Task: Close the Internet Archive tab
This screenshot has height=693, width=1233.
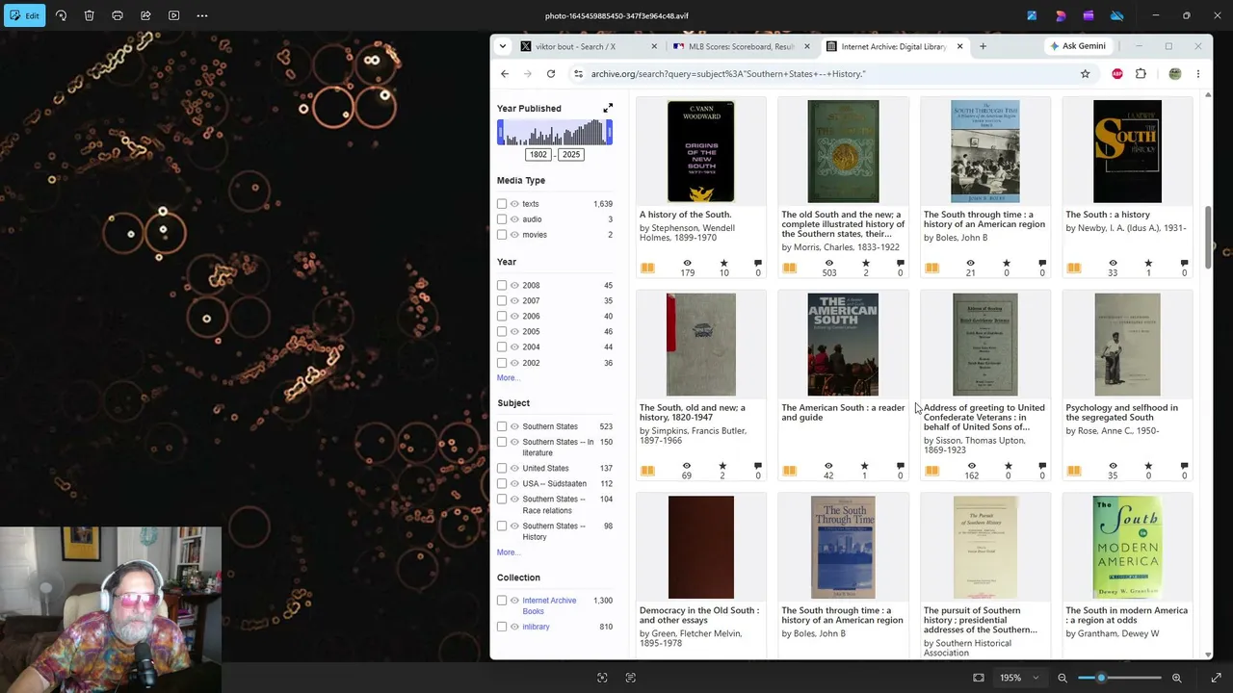Action: tap(959, 46)
